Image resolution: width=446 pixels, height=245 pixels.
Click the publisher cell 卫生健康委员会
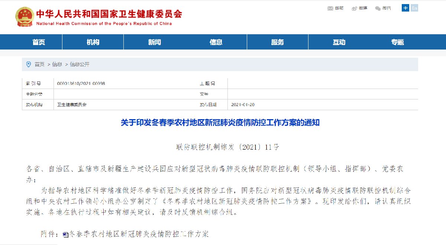(x=72, y=105)
